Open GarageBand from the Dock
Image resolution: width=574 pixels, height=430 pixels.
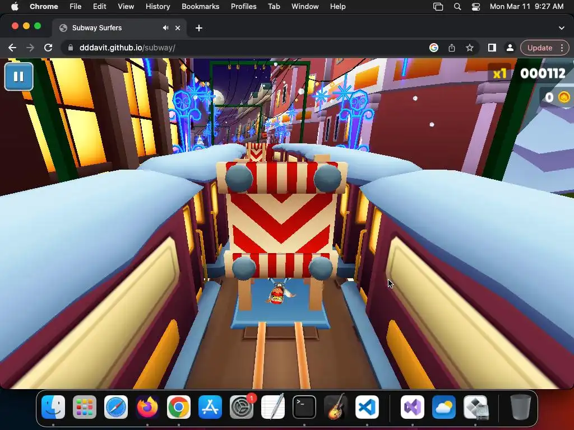click(x=335, y=407)
